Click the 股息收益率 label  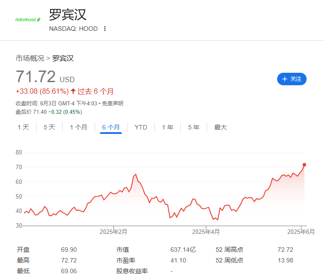[x=132, y=271]
